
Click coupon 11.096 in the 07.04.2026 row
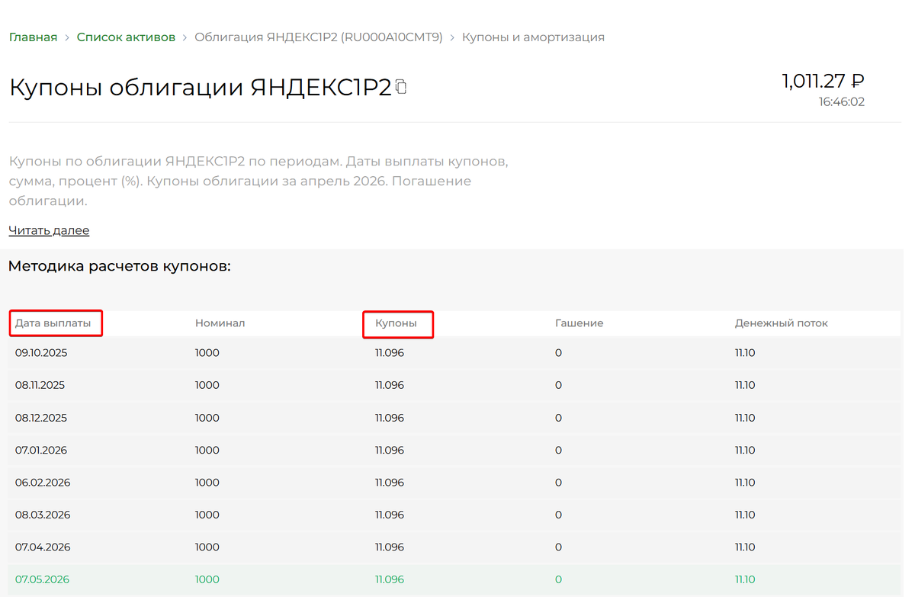390,547
